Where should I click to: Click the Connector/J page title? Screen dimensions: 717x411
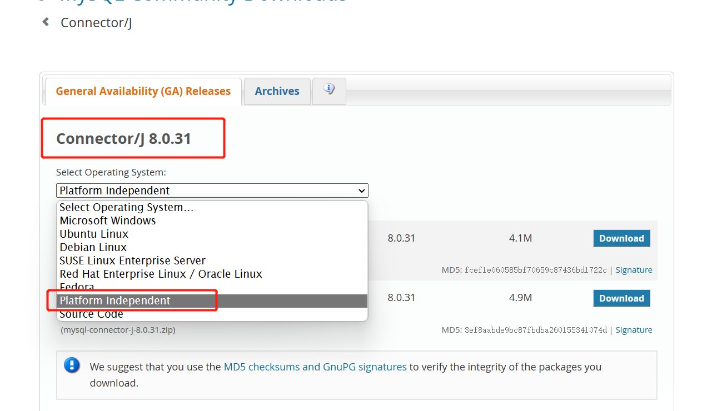[96, 23]
